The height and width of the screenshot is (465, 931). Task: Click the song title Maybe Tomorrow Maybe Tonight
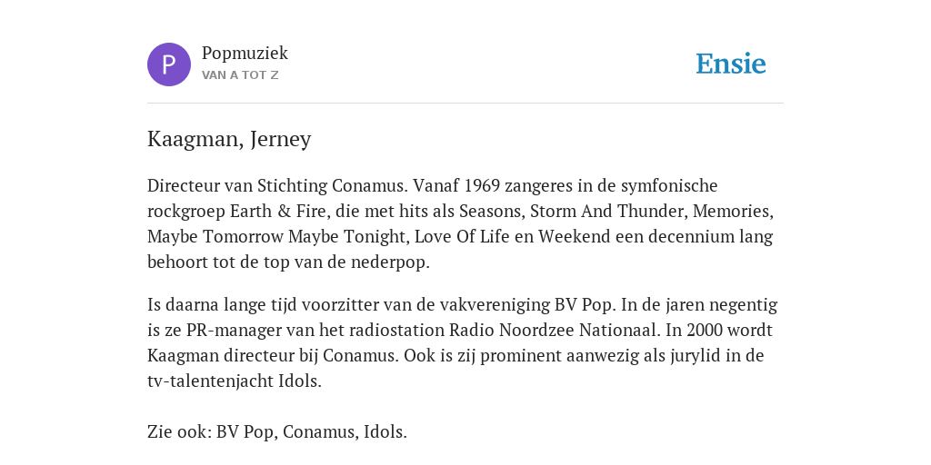click(x=276, y=237)
